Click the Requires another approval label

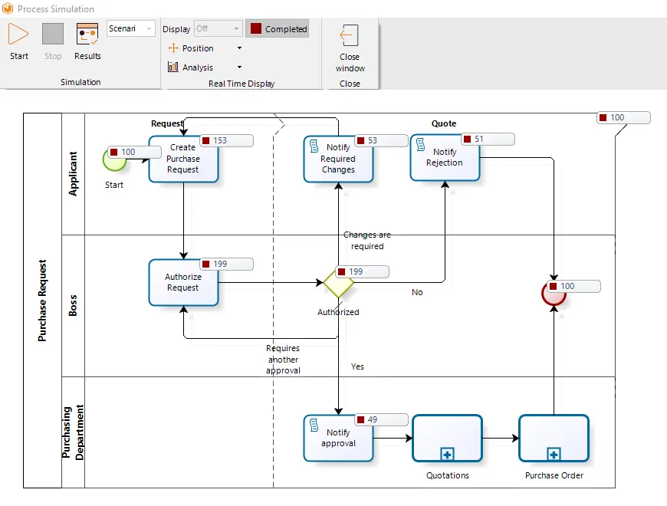pos(283,360)
